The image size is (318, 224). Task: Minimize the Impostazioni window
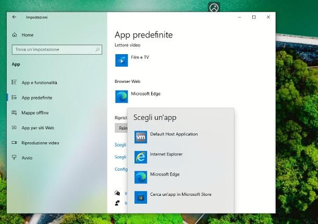point(239,17)
